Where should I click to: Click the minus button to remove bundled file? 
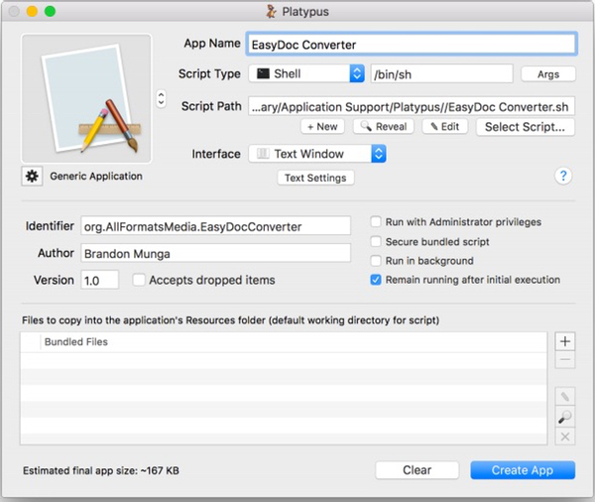tap(565, 359)
